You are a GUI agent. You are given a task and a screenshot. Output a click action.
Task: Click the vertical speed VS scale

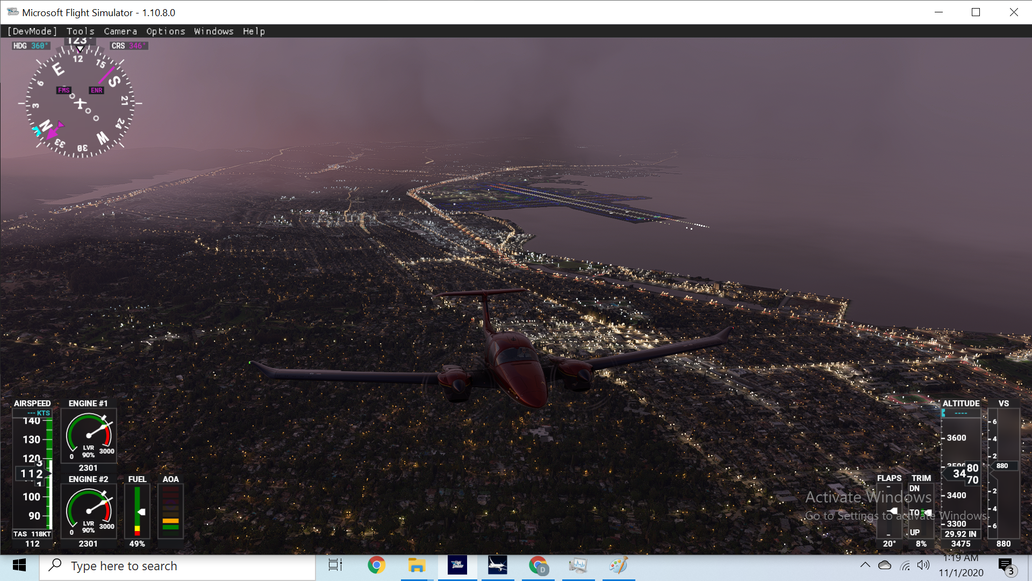[x=1004, y=473]
